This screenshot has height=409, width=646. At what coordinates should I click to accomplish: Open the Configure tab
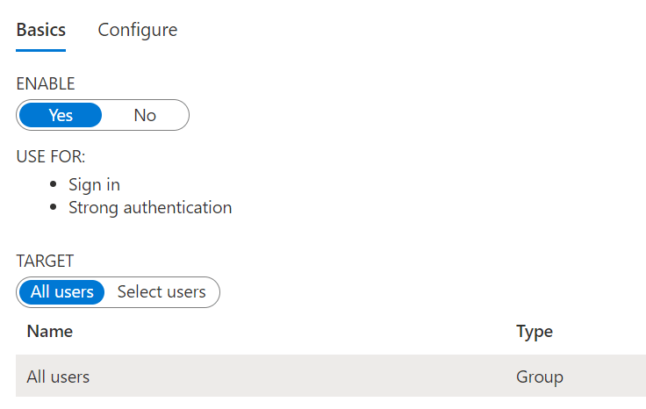coord(137,30)
